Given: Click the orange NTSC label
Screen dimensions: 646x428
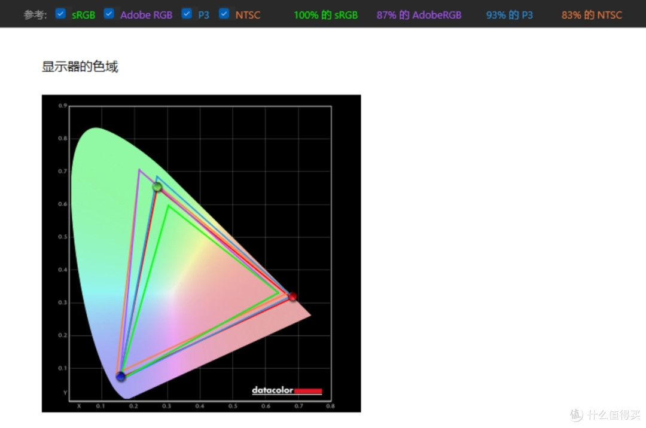Looking at the screenshot, I should 248,15.
